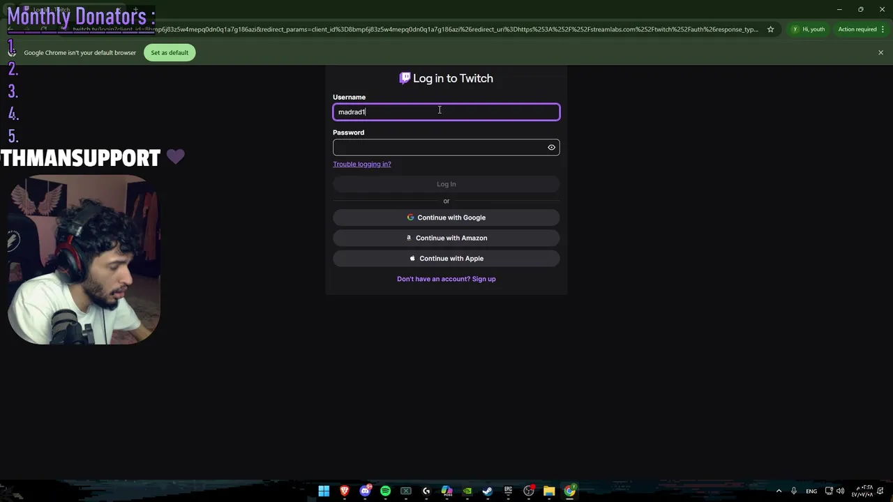Viewport: 893px width, 502px height.
Task: Click the Username input field
Action: click(x=446, y=112)
